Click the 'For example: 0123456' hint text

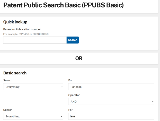pos(26,34)
